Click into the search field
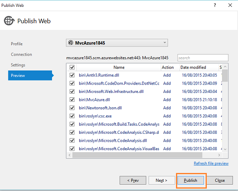The width and height of the screenshot is (238, 191). [x=203, y=58]
